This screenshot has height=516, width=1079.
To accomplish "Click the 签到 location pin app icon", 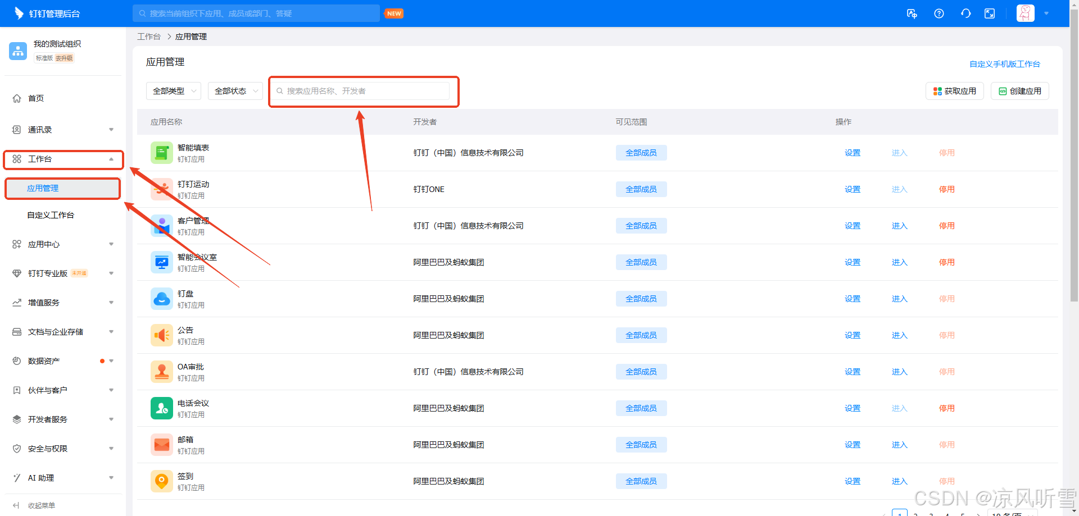I will (162, 481).
